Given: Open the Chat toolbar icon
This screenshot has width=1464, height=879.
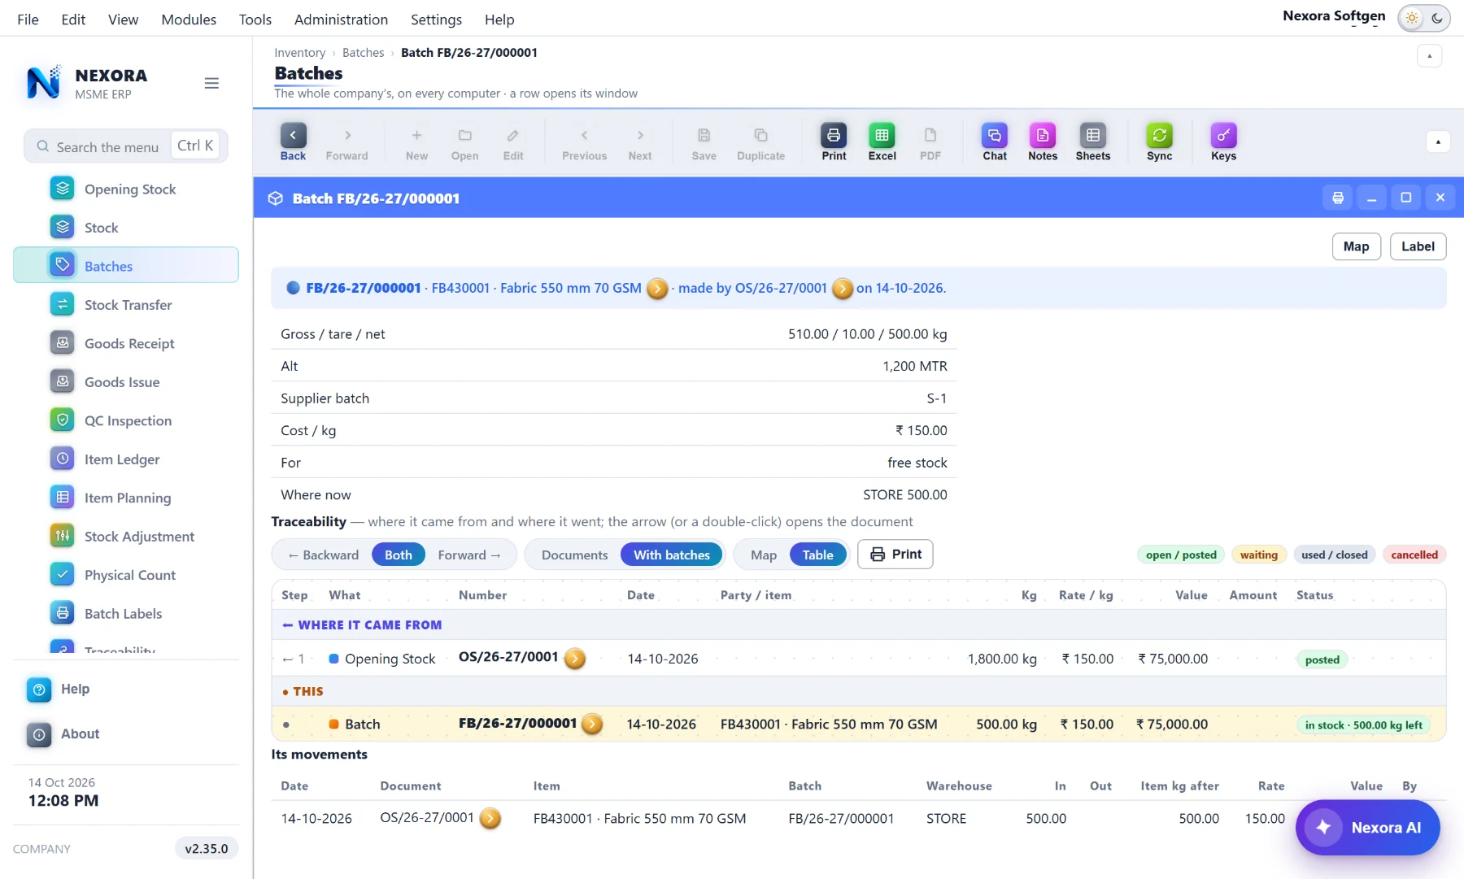Looking at the screenshot, I should [994, 142].
